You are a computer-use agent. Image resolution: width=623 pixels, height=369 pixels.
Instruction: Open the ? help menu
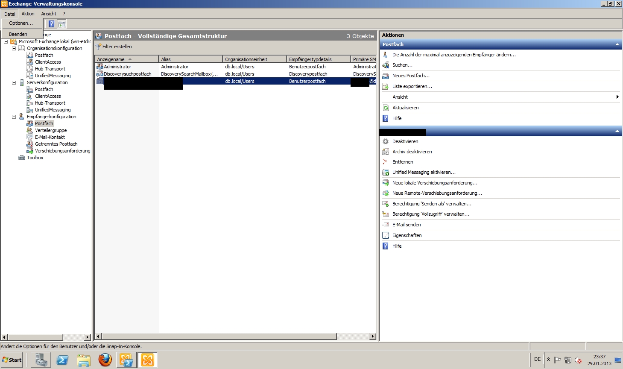tap(64, 14)
